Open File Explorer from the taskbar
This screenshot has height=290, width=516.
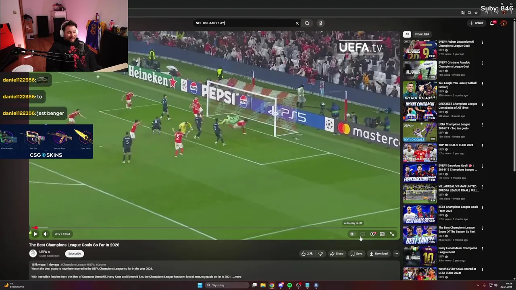pos(263,285)
